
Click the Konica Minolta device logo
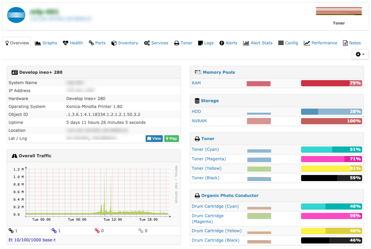[x=16, y=15]
